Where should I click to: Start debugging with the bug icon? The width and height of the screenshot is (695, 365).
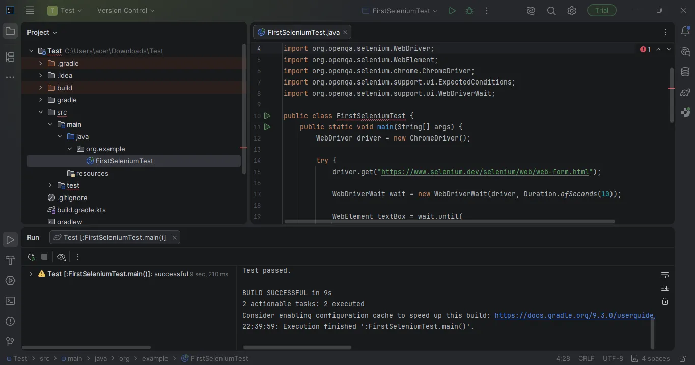(x=469, y=11)
